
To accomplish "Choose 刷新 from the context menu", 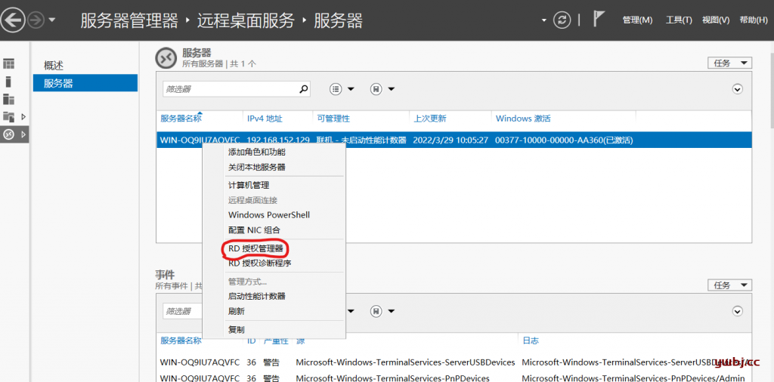I will pyautogui.click(x=237, y=312).
